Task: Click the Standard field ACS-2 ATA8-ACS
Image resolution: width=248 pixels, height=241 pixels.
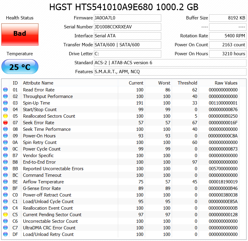Action: click(x=170, y=63)
